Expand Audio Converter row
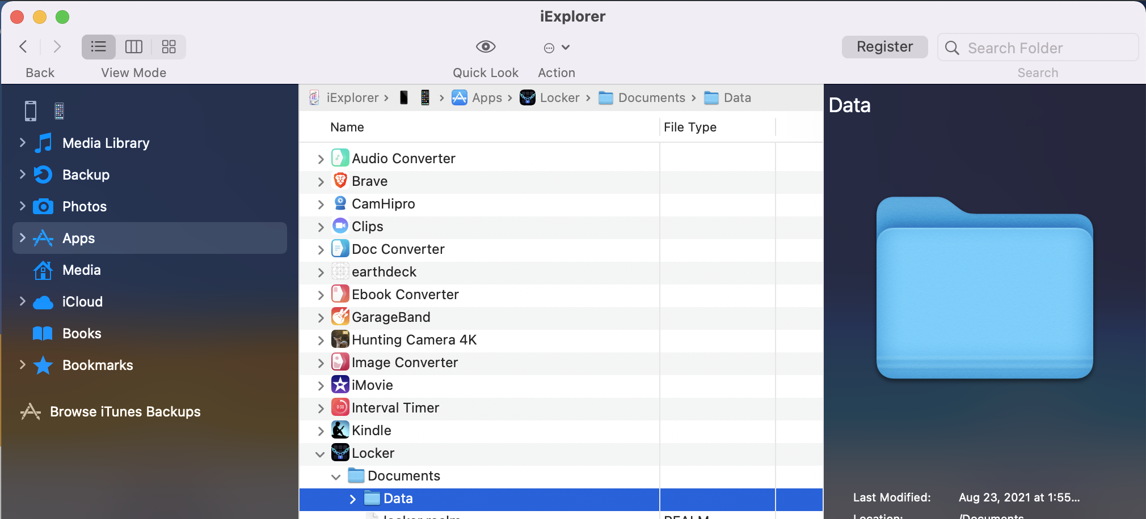Screen dimensions: 1146x519 (x=321, y=159)
